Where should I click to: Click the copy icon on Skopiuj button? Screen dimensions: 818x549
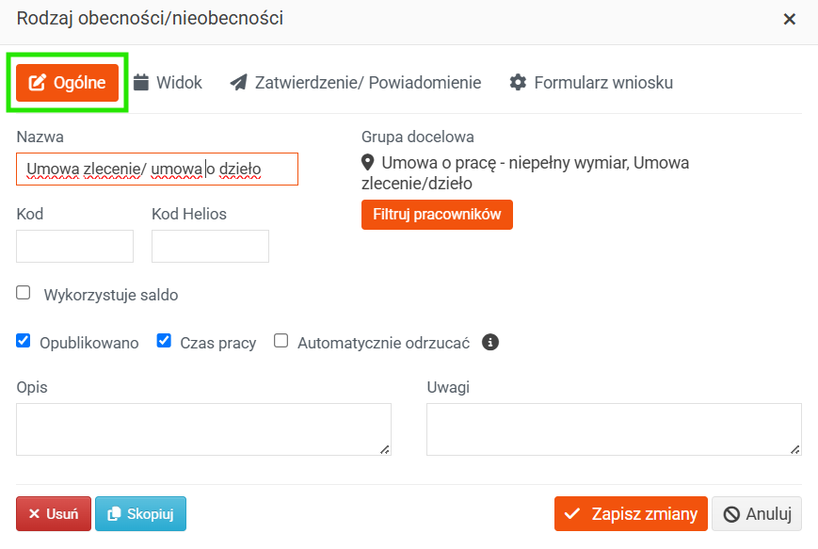pyautogui.click(x=114, y=514)
